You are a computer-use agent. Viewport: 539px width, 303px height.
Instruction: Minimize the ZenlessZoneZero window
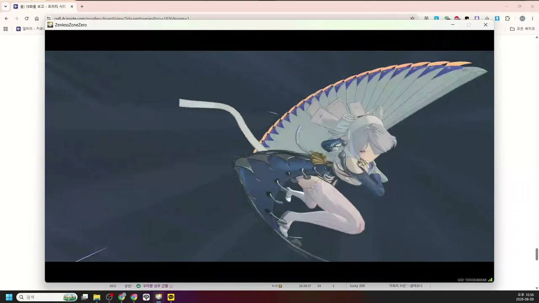pyautogui.click(x=453, y=25)
